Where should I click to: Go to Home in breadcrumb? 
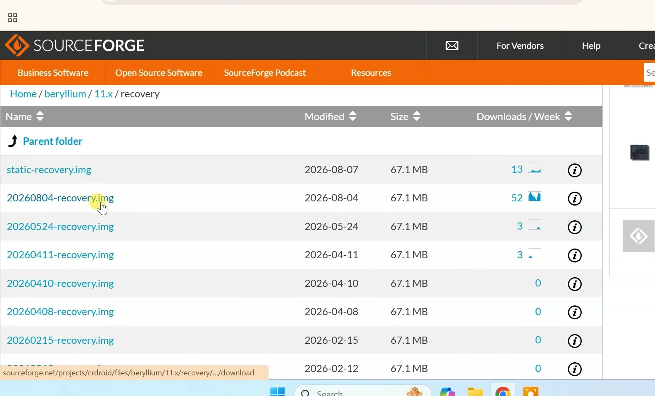pos(23,94)
